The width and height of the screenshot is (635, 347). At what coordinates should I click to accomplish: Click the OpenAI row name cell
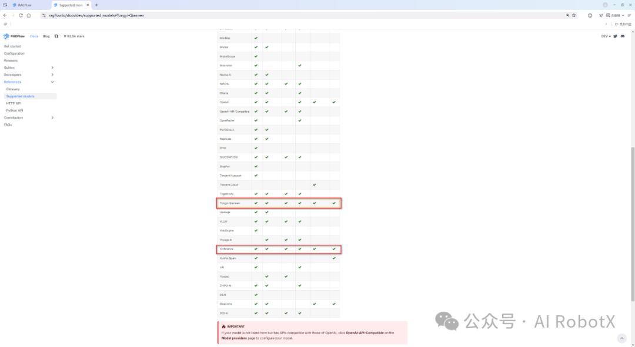pos(235,102)
